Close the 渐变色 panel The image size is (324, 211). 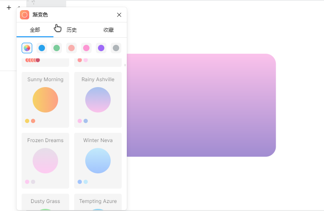click(x=119, y=15)
